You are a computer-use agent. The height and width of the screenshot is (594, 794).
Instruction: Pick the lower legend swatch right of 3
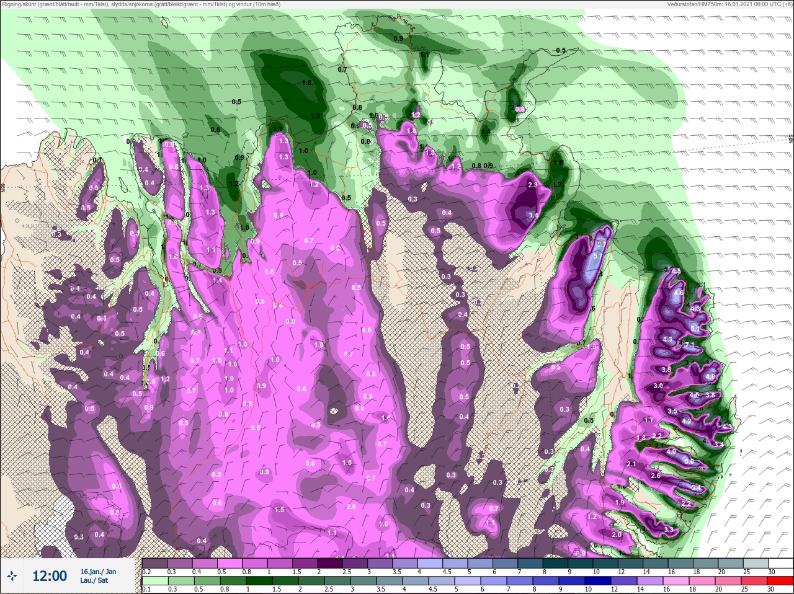click(364, 580)
